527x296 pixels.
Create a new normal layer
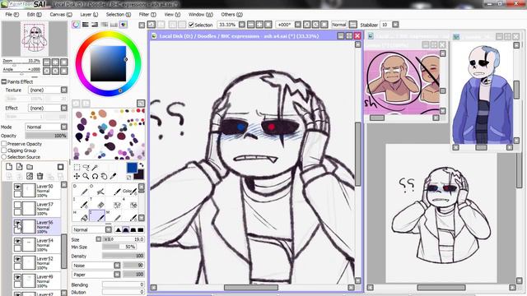coord(9,167)
